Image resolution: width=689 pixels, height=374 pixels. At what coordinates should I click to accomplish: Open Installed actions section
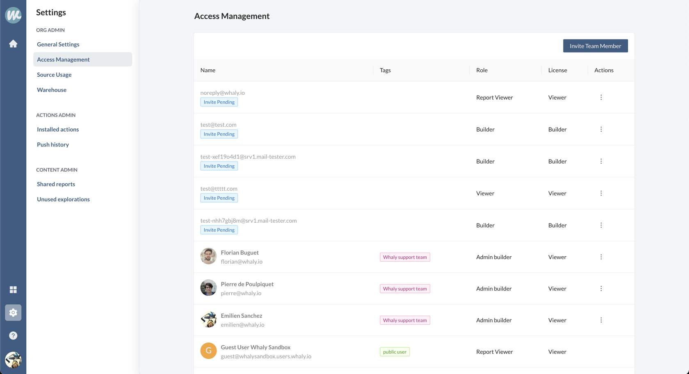coord(58,130)
